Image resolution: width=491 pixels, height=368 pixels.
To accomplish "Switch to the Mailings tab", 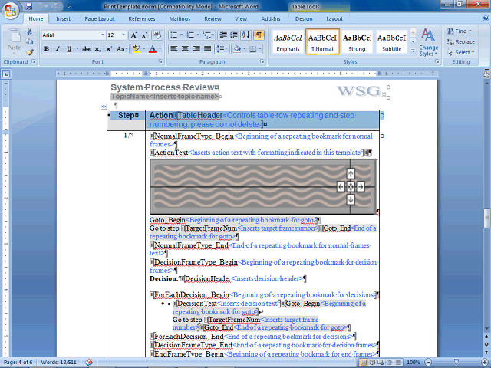I will [x=180, y=18].
